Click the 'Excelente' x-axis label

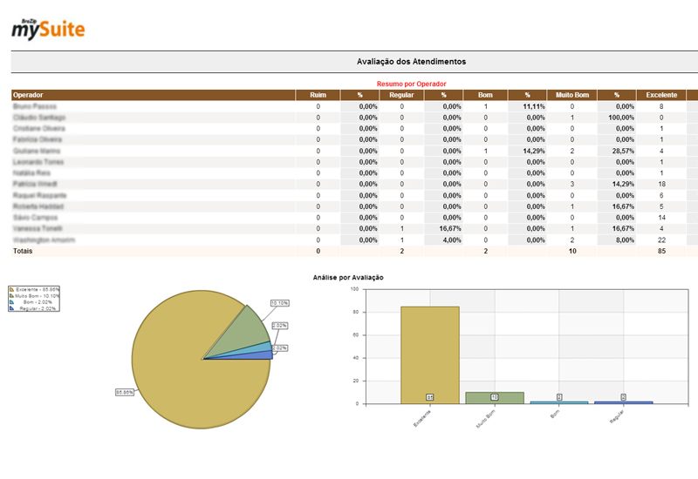[422, 419]
